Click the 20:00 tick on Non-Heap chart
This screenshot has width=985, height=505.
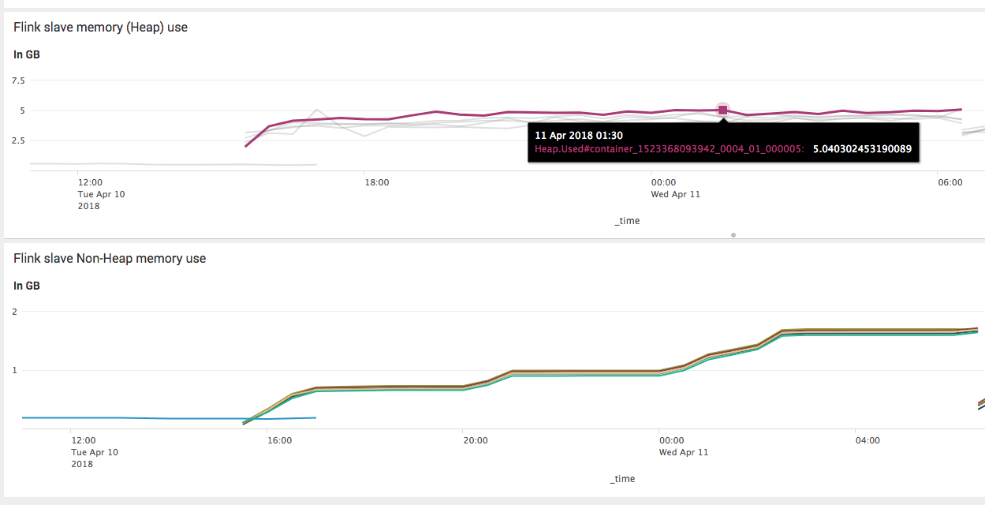click(475, 440)
